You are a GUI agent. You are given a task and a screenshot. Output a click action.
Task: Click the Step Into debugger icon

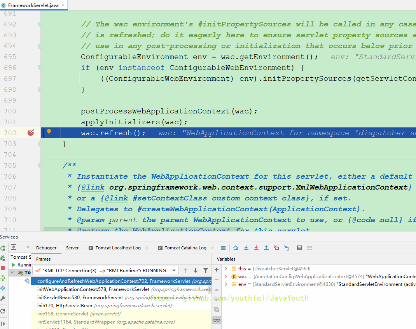(246, 248)
